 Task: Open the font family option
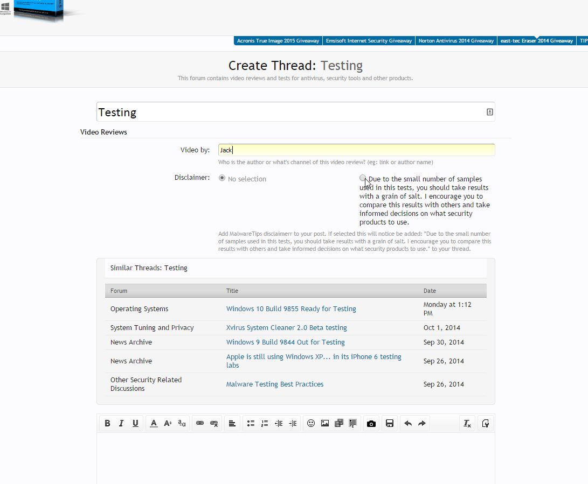coord(182,423)
